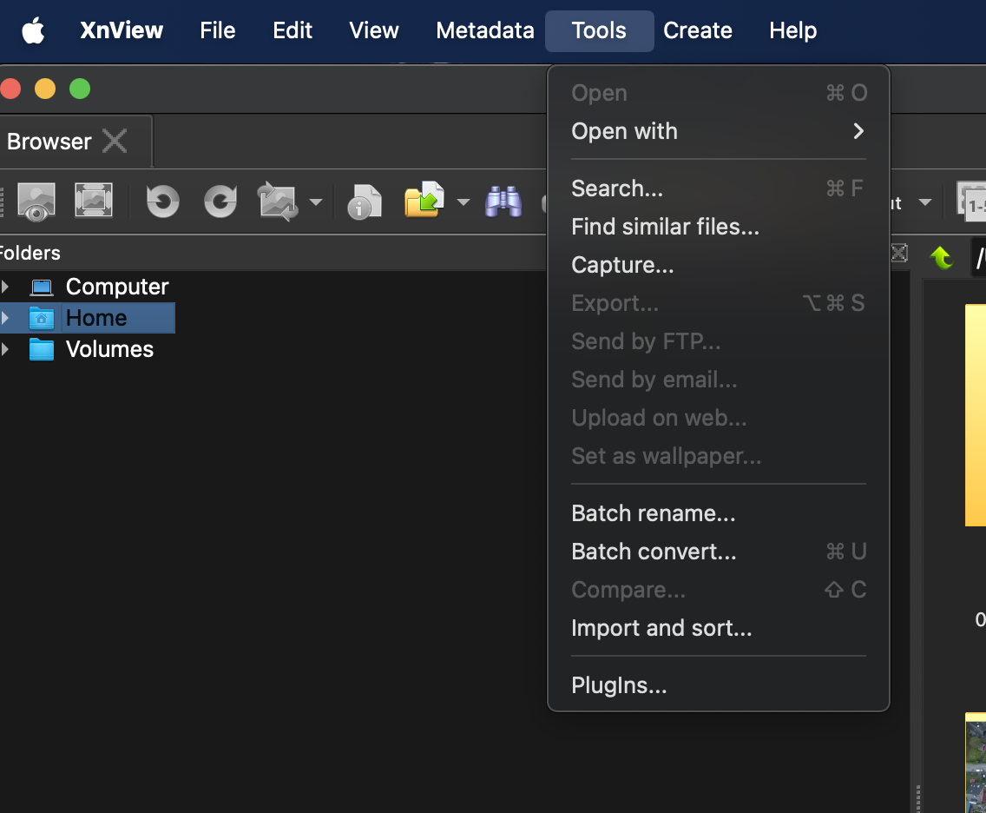The width and height of the screenshot is (986, 813).
Task: Click the view image eye icon
Action: point(36,202)
